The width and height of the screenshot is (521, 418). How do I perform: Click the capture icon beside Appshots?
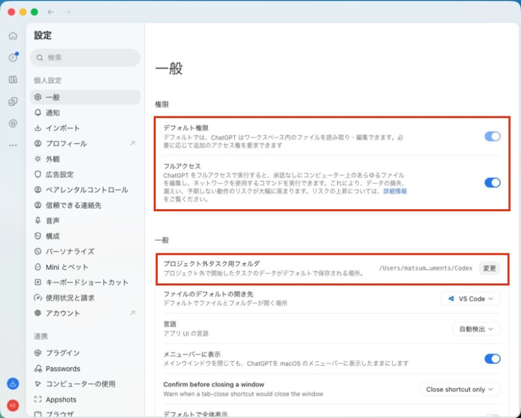coord(38,399)
